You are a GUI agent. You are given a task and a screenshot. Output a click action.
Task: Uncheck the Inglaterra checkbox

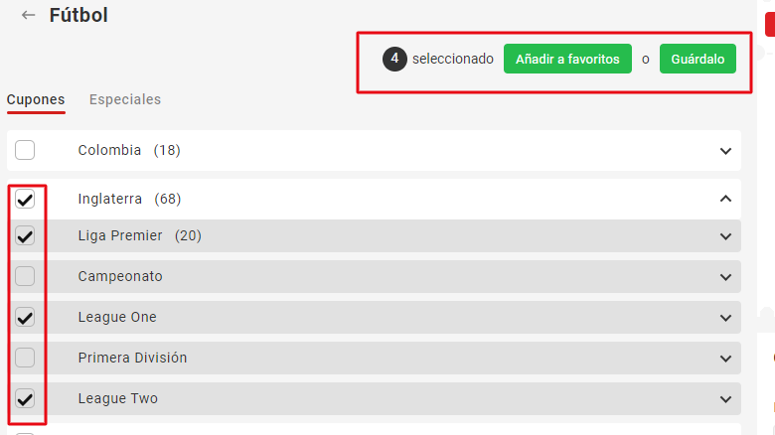(x=25, y=199)
